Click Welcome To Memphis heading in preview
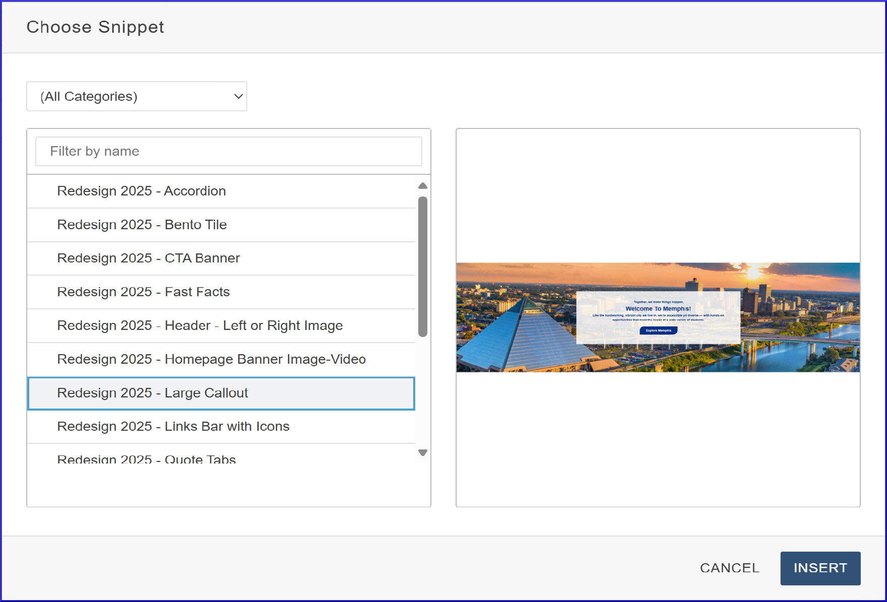The width and height of the screenshot is (887, 602). (658, 309)
